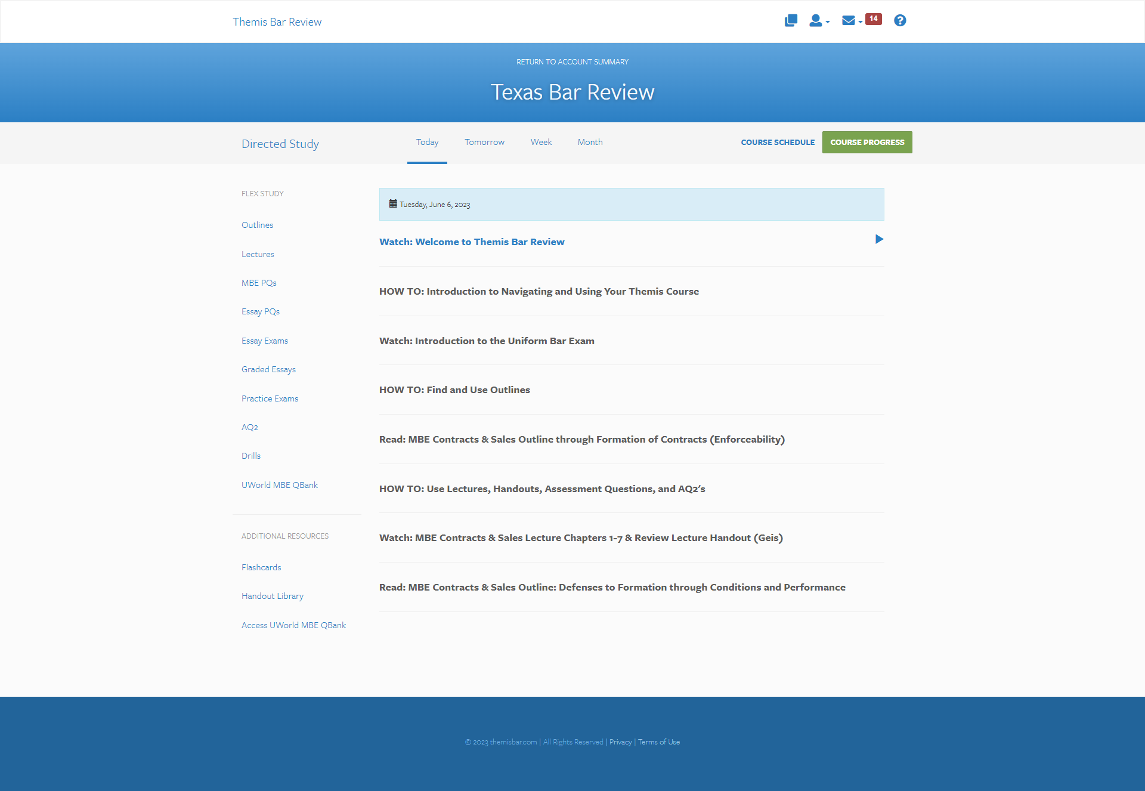The height and width of the screenshot is (791, 1145).
Task: Open the user account icon menu
Action: pos(818,20)
